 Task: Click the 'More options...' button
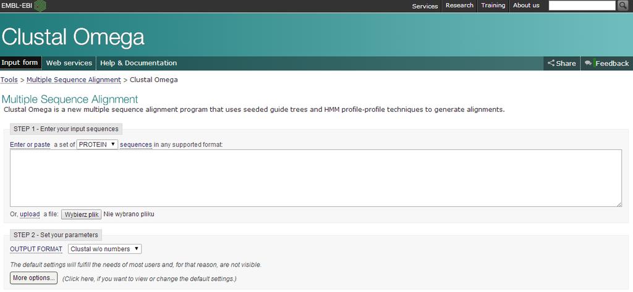pyautogui.click(x=34, y=278)
